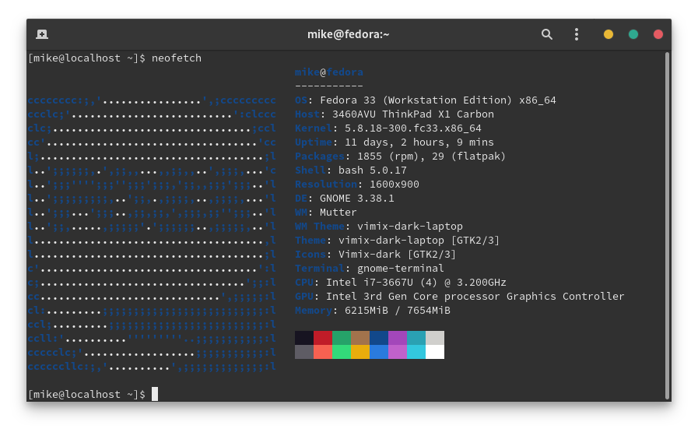Click the terminal's vertical scrollbar
This screenshot has height=436, width=698.
point(667,224)
